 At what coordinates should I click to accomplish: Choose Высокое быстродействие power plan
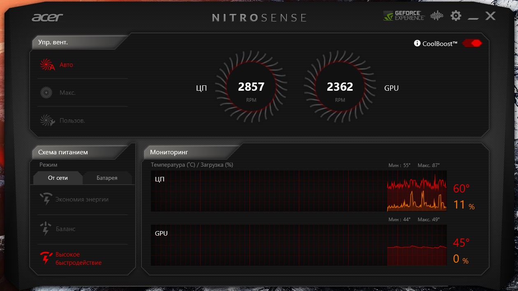click(79, 259)
